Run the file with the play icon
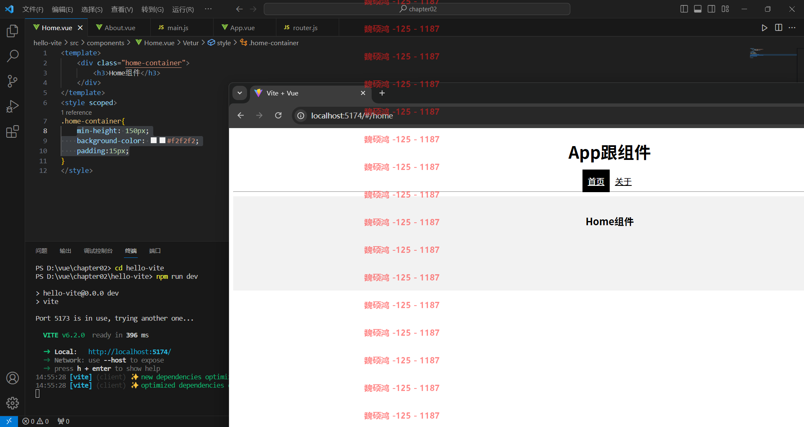 [764, 28]
